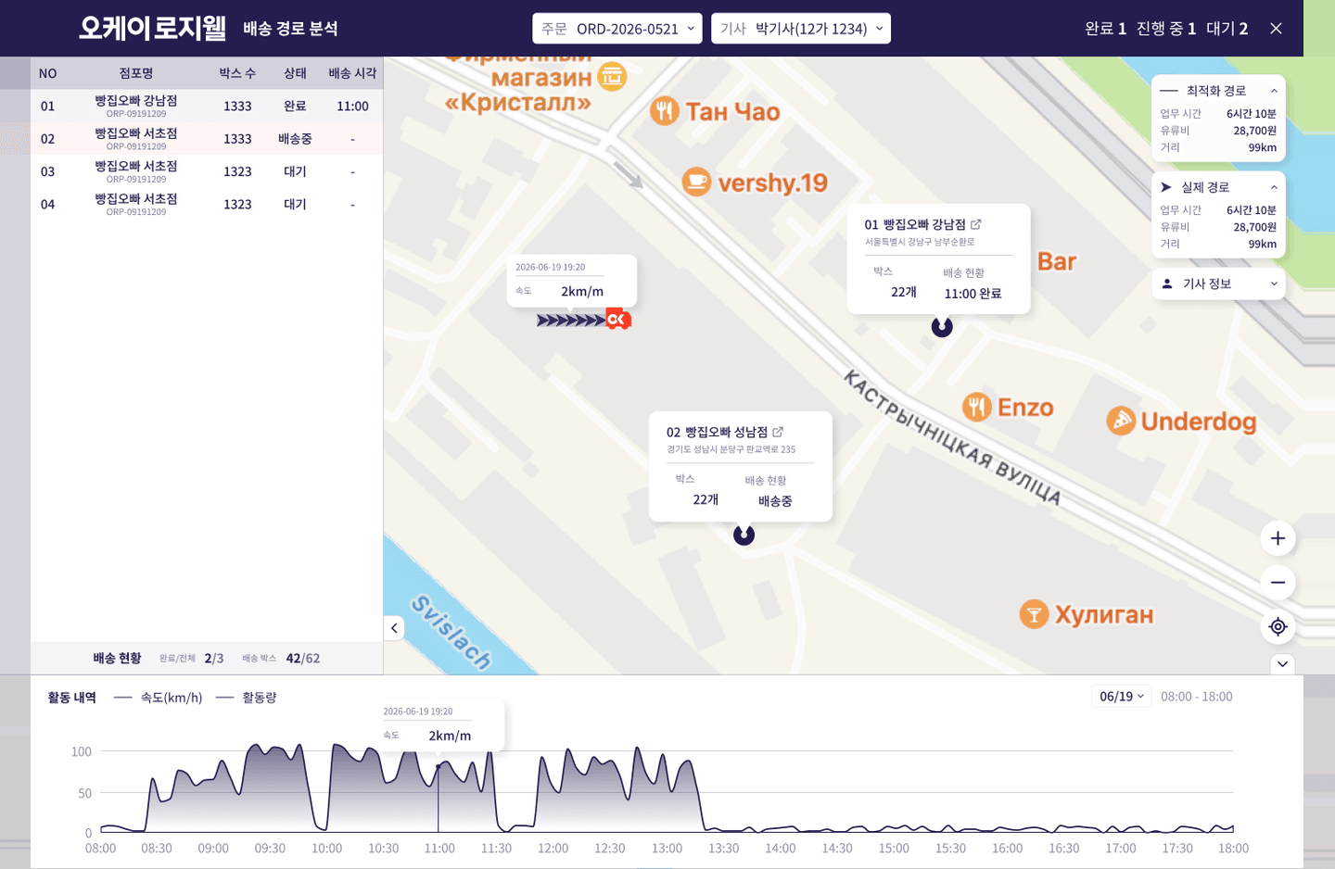The width and height of the screenshot is (1335, 869).
Task: Close the route analysis window
Action: (1277, 29)
